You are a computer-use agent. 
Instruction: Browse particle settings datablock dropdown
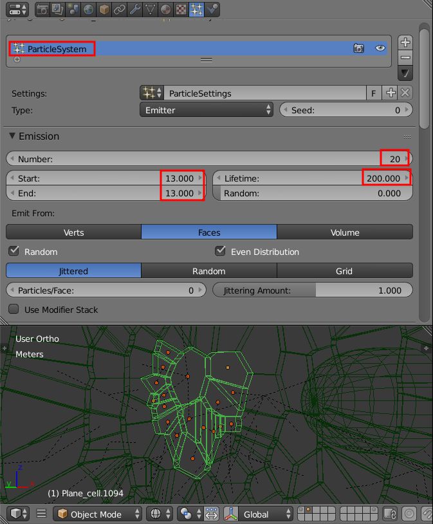152,93
